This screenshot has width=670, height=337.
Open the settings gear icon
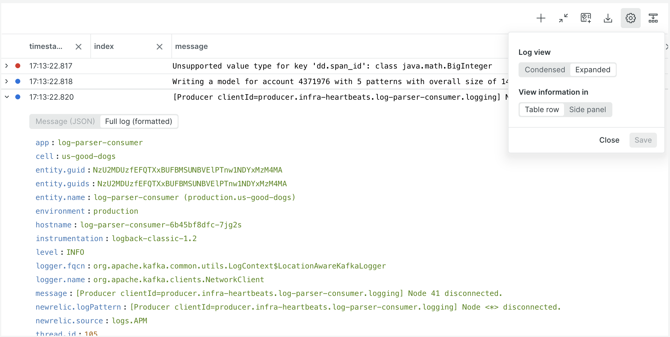pos(631,18)
